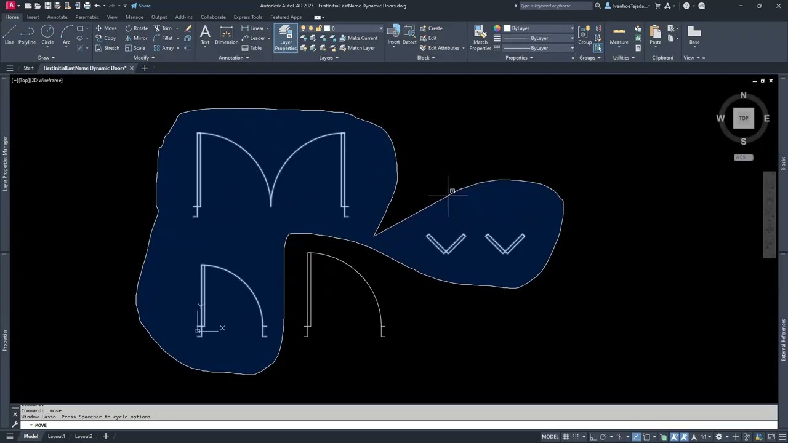Select the Polyline tool
This screenshot has width=788, height=443.
27,34
